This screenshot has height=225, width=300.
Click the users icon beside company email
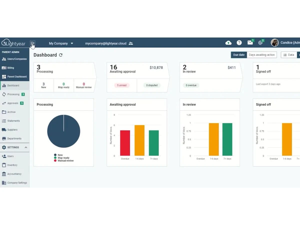pos(131,43)
